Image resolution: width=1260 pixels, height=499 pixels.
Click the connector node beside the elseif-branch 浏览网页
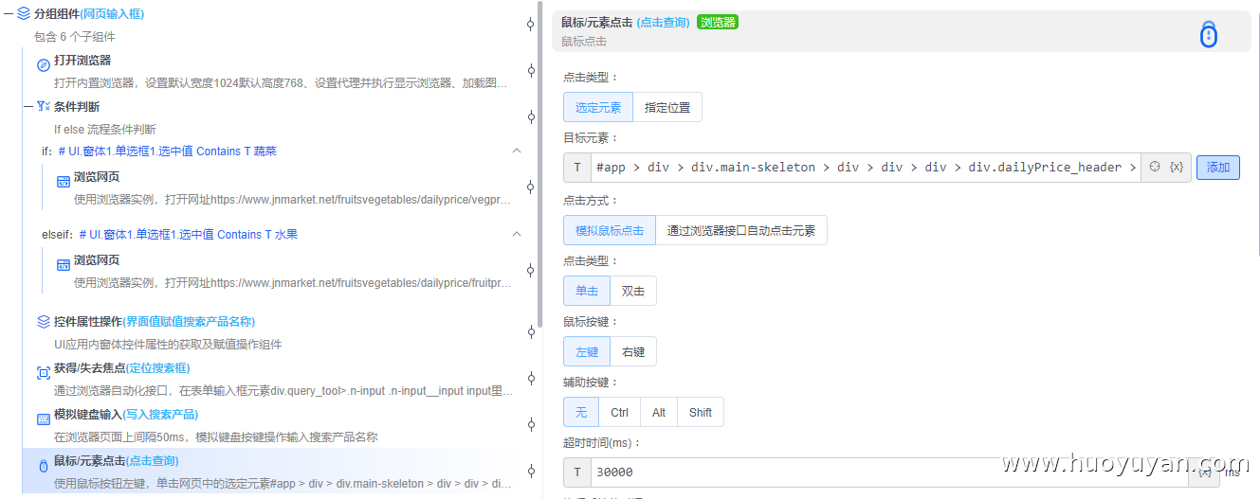click(x=531, y=271)
